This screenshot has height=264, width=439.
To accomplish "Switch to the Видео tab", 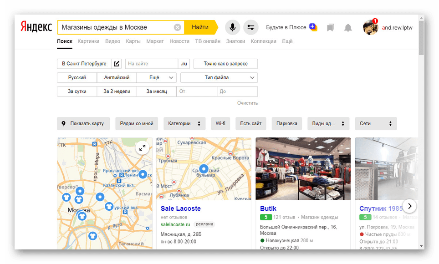I will click(x=112, y=41).
